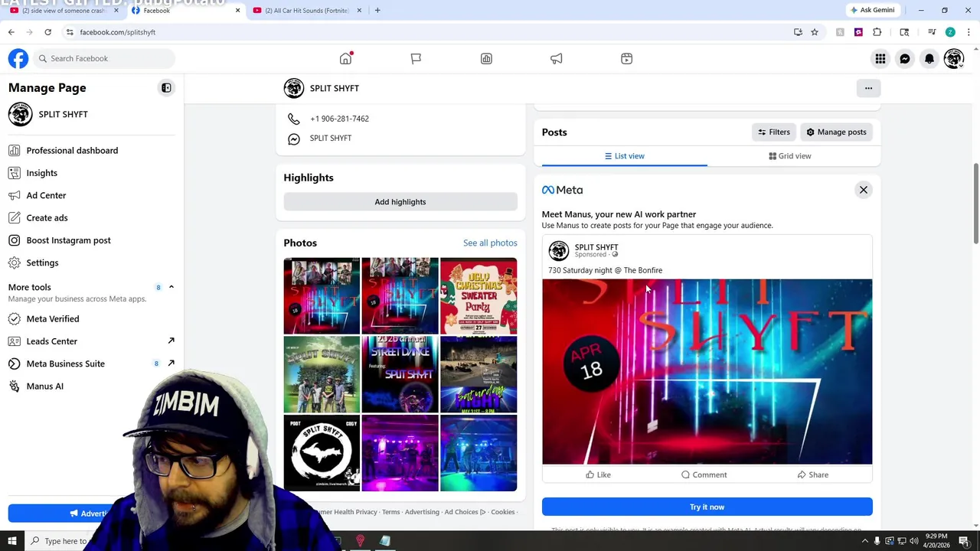Open the megaphone Ad Center icon in top bar
Viewport: 980px width, 551px height.
pyautogui.click(x=557, y=58)
